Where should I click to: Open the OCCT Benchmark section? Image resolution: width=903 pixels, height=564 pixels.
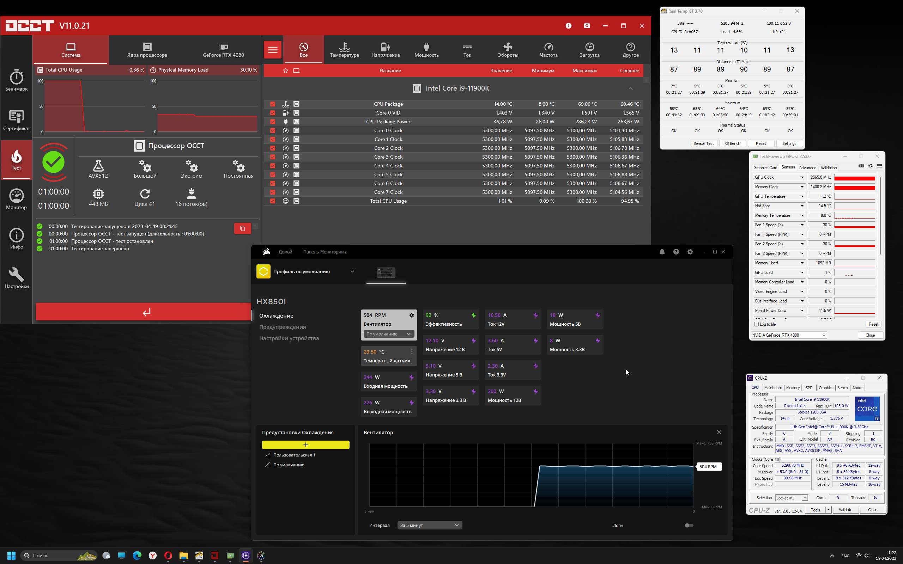click(x=17, y=80)
